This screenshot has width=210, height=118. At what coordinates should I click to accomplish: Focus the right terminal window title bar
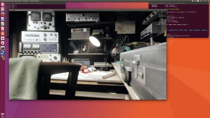pyautogui.click(x=179, y=3)
